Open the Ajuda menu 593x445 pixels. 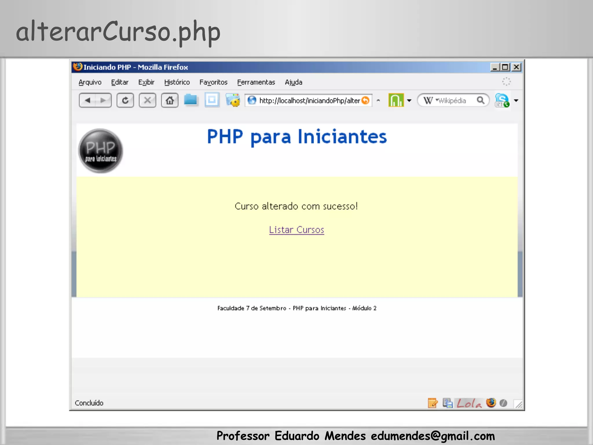click(x=294, y=82)
